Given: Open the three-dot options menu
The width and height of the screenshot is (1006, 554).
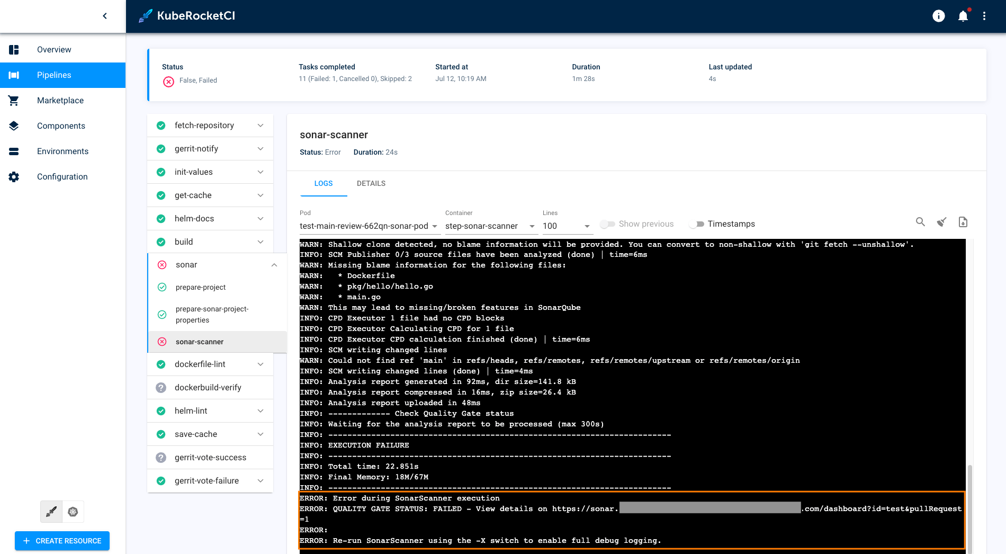Looking at the screenshot, I should [x=984, y=16].
